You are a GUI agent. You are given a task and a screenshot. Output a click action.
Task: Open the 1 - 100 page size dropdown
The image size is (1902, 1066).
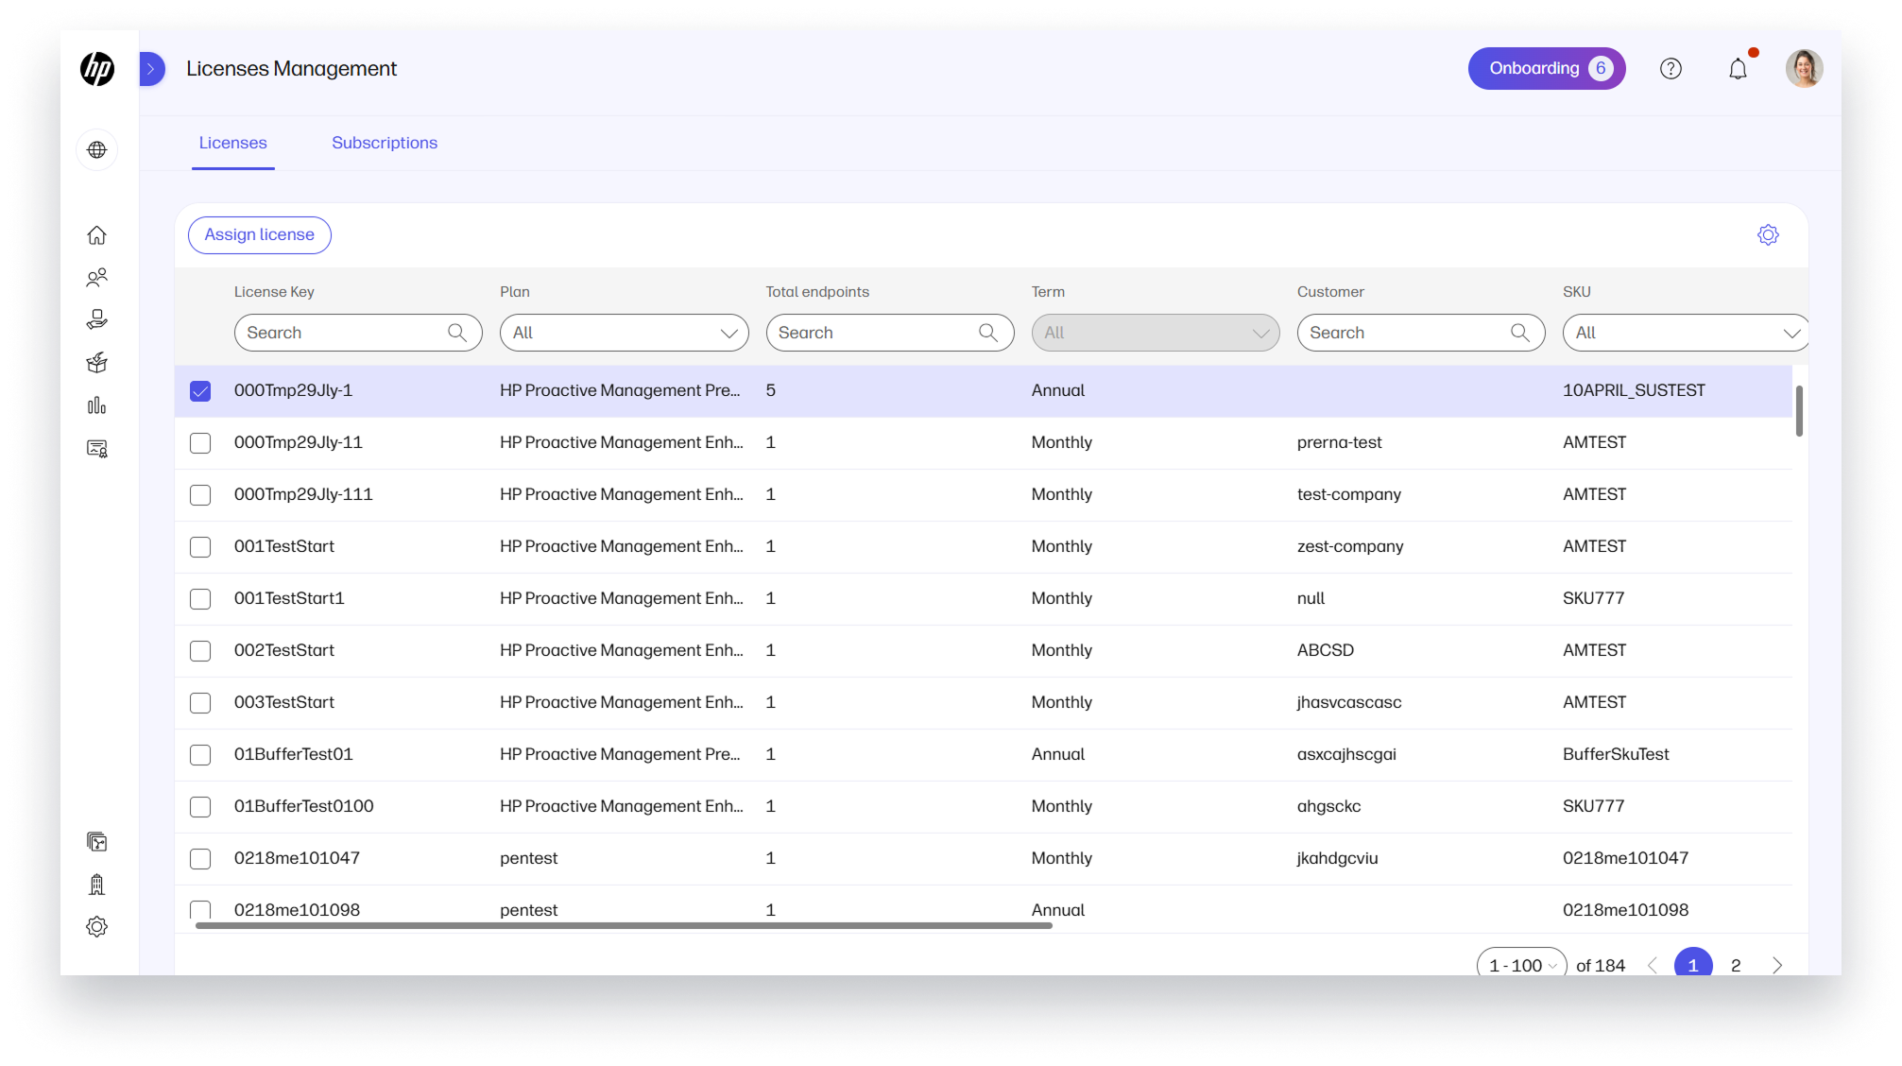click(x=1521, y=965)
